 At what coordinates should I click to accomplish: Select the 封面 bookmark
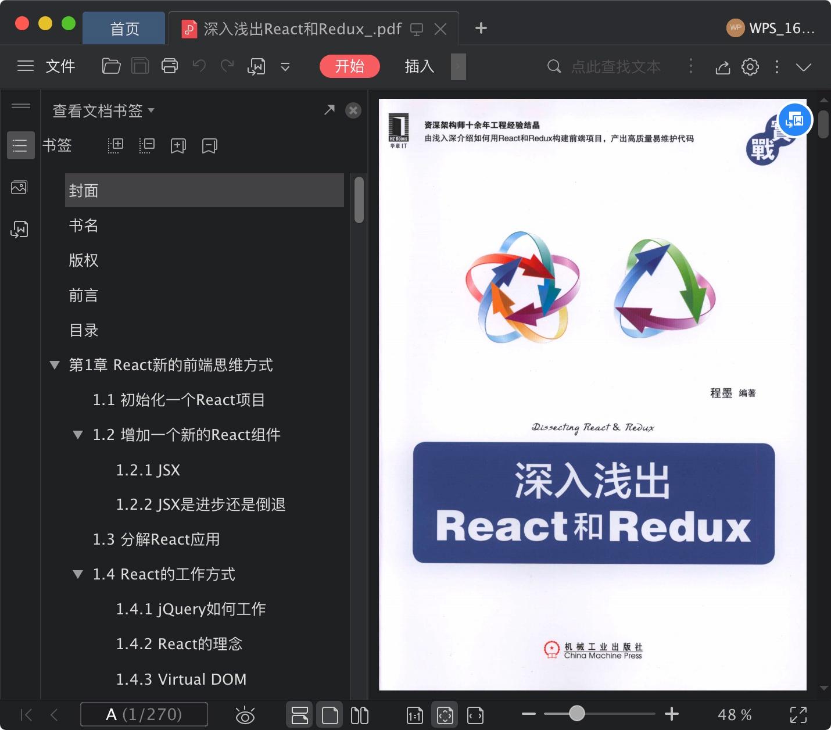205,190
